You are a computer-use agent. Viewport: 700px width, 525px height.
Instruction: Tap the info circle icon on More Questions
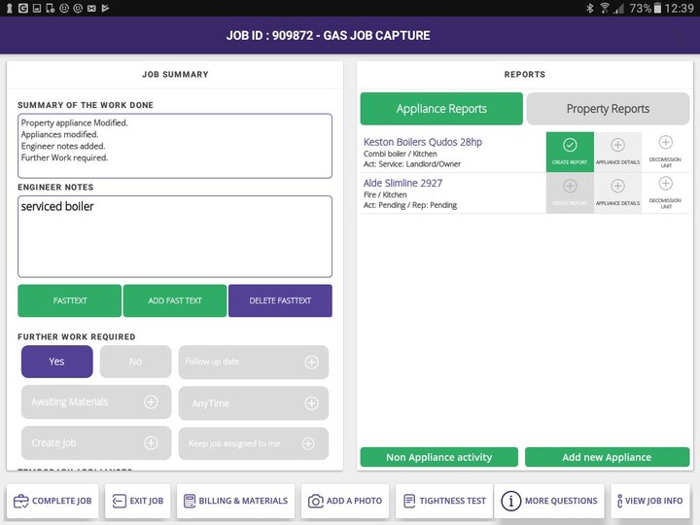pyautogui.click(x=510, y=501)
